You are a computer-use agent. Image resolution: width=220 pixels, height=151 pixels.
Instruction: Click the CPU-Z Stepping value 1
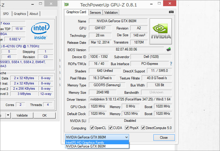coord(45,51)
